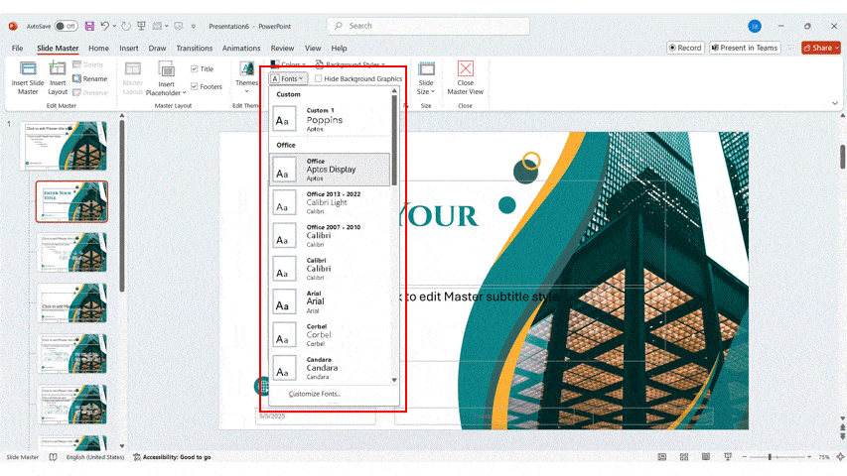
Task: Adjust the zoom slider handle
Action: [770, 457]
